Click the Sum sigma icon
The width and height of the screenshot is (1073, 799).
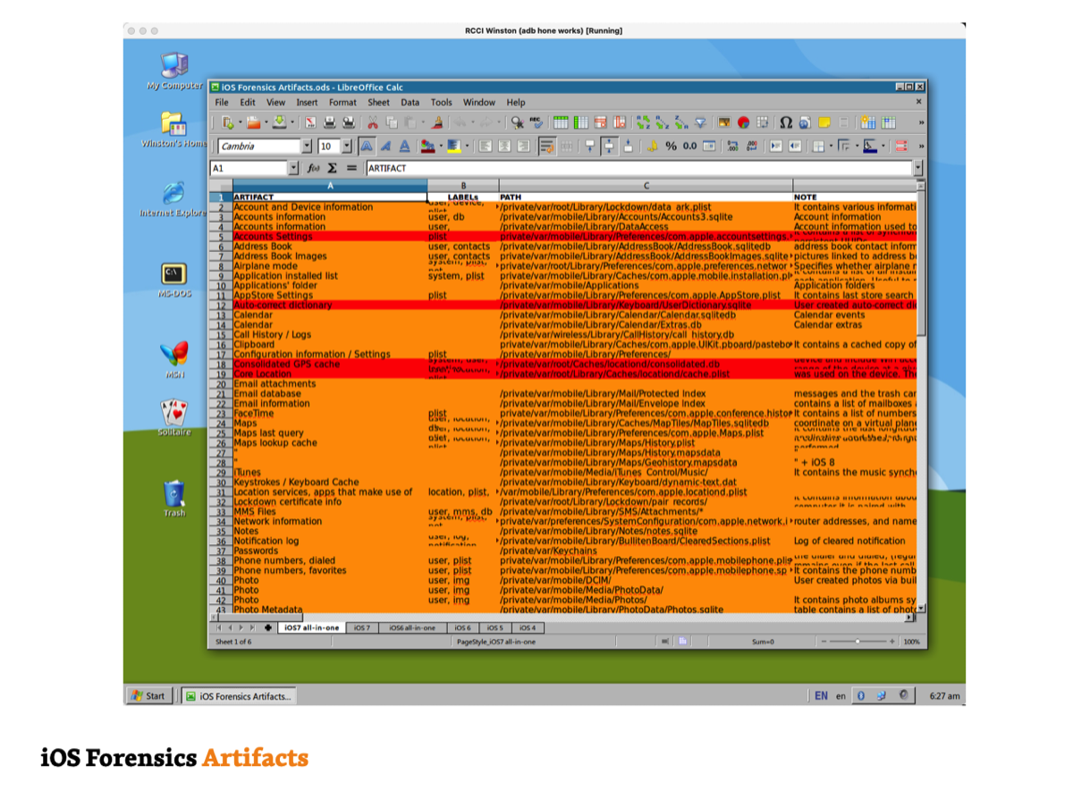click(x=332, y=168)
